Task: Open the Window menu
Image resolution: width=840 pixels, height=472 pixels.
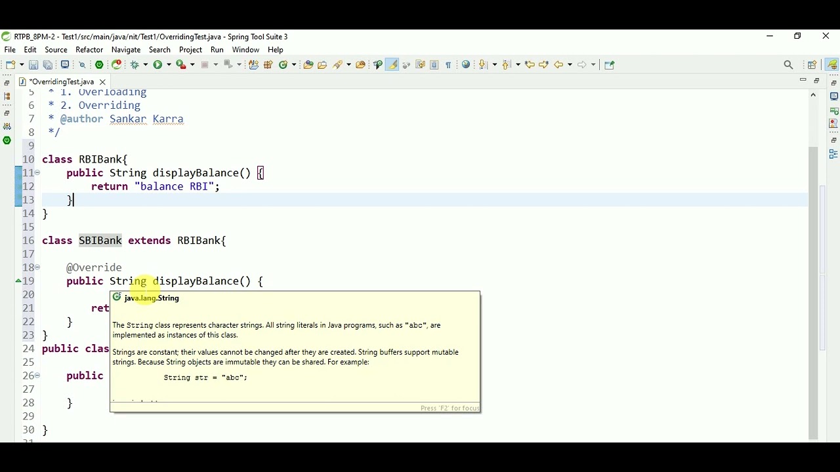Action: (x=245, y=50)
